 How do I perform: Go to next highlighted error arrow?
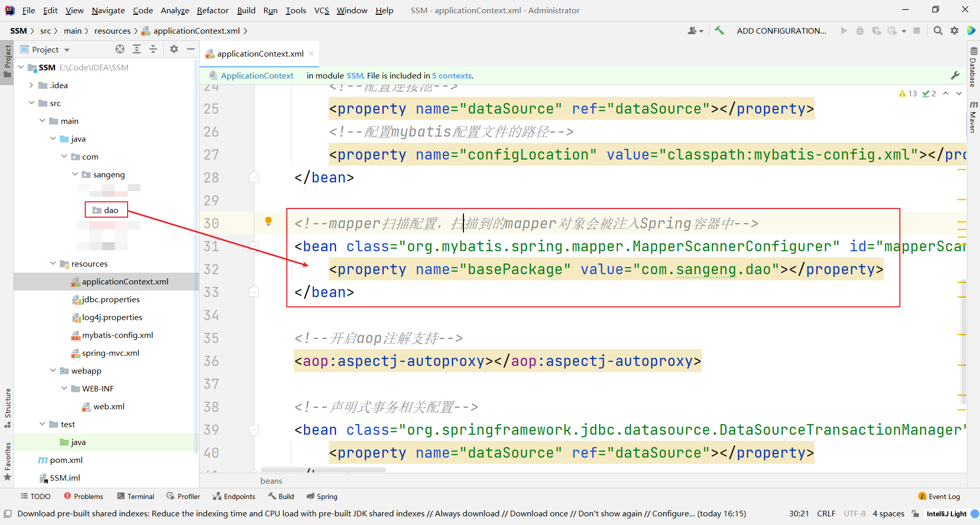pyautogui.click(x=959, y=93)
